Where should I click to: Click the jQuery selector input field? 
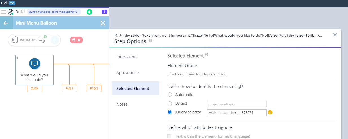tap(237, 112)
